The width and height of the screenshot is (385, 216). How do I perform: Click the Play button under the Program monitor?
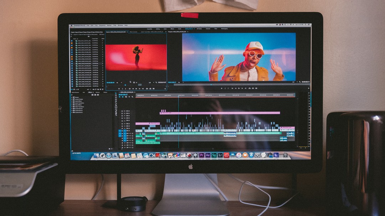tap(239, 88)
